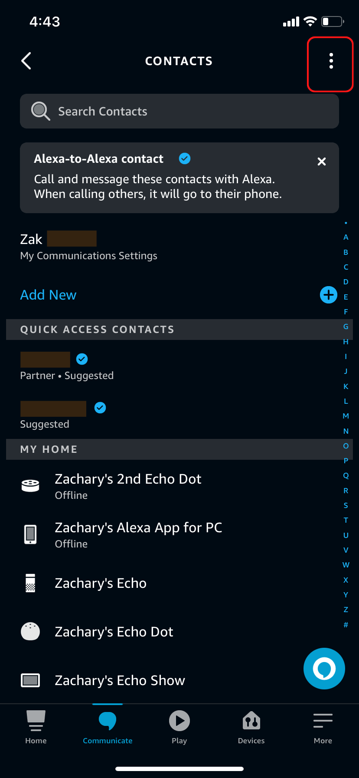359x778 pixels.
Task: Tap the back arrow to leave Contacts
Action: point(26,61)
